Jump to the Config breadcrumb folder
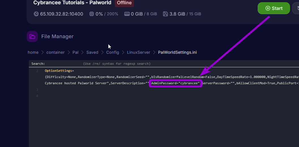The image size is (299, 147). tap(113, 52)
